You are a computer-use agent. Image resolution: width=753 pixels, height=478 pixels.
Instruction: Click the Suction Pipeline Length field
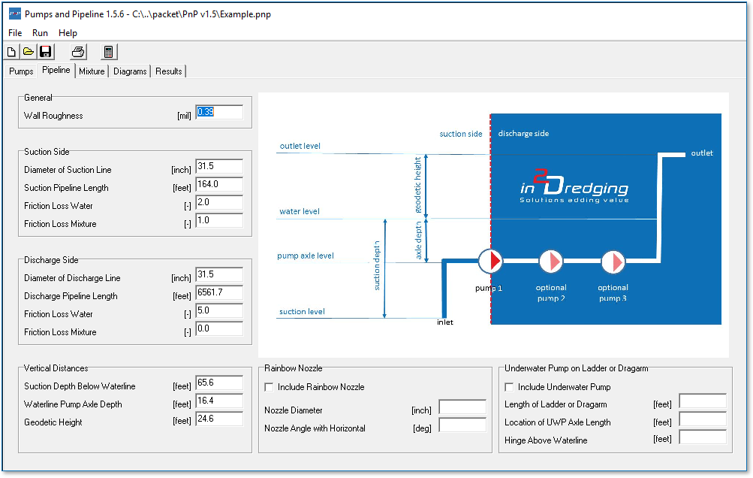pyautogui.click(x=219, y=185)
